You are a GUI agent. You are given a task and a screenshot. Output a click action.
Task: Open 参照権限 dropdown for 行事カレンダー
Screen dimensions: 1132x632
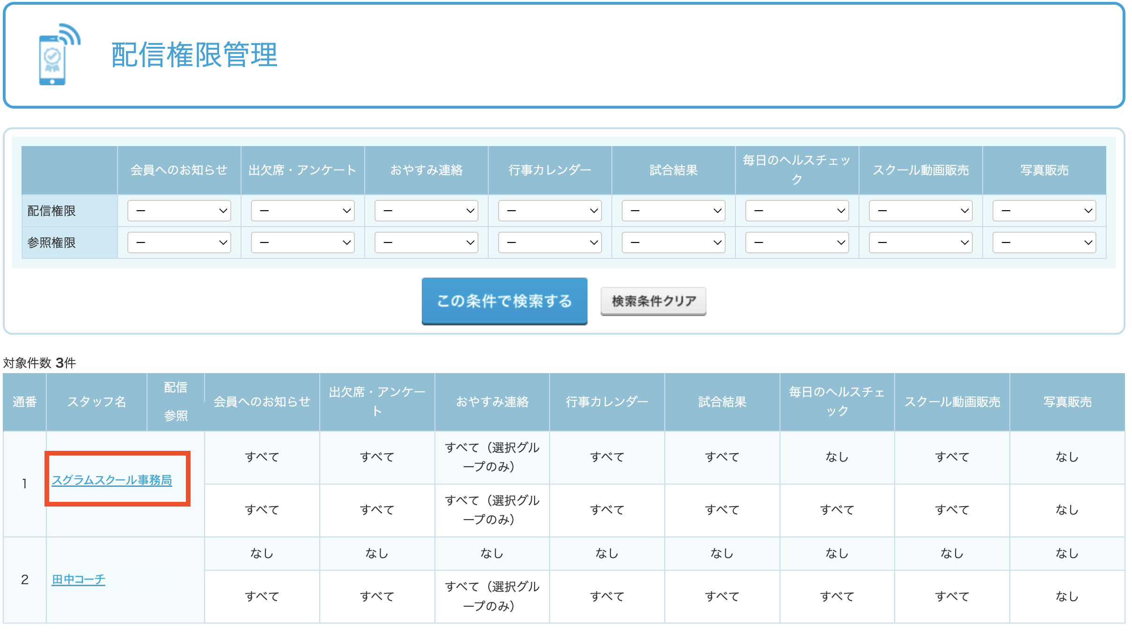550,243
